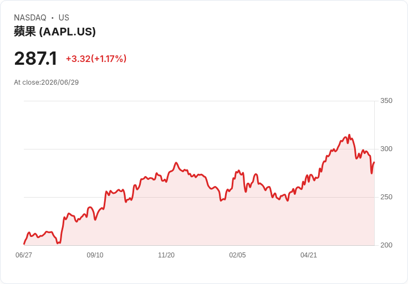The height and width of the screenshot is (284, 408).
Task: Select the 09/10 date on x-axis
Action: 95,255
